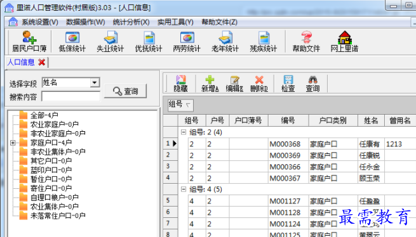This screenshot has height=237, width=416.
Task: Click the app icon in the menu bar
Action: [13, 22]
